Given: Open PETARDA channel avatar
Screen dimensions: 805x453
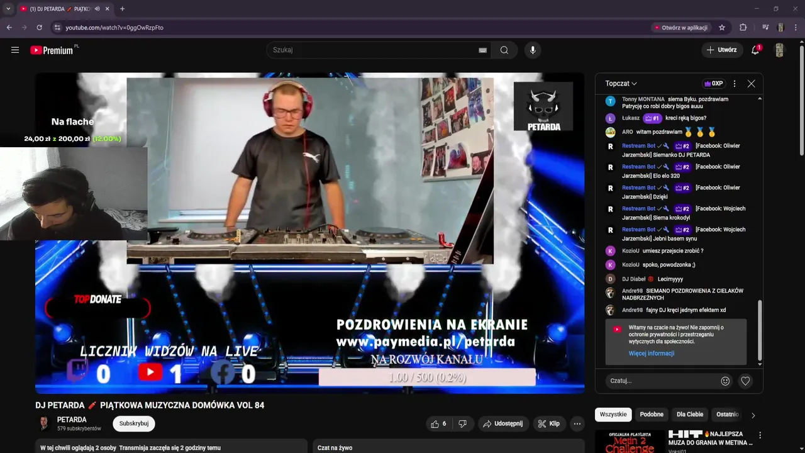Looking at the screenshot, I should [43, 423].
